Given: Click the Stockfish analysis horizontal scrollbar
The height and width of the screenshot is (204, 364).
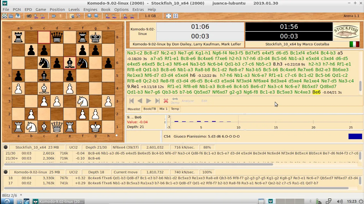Looking at the screenshot, I should [138, 164].
